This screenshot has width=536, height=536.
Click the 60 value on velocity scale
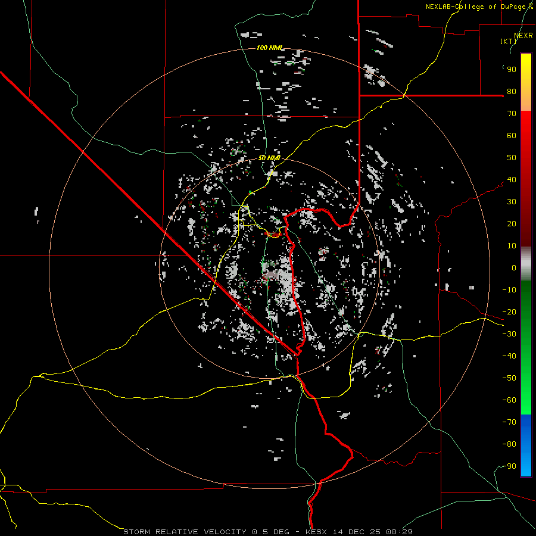(512, 136)
